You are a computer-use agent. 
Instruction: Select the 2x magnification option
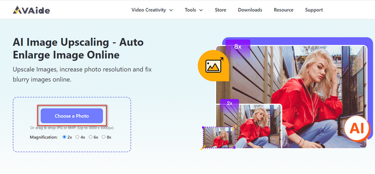[64, 137]
